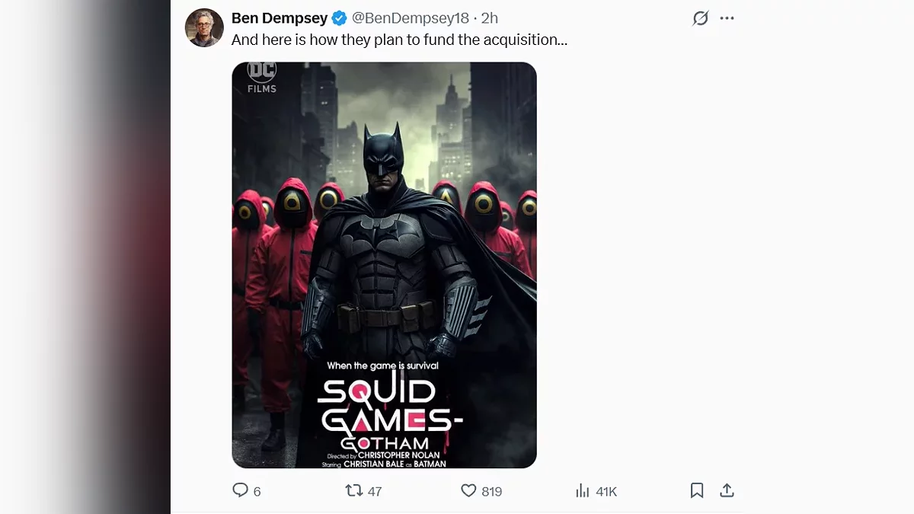This screenshot has height=514, width=914.
Task: Click the @BenDempsey18 handle
Action: point(410,18)
